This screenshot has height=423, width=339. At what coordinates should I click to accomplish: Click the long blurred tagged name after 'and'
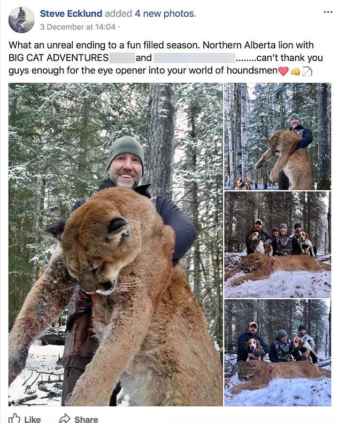click(x=195, y=58)
